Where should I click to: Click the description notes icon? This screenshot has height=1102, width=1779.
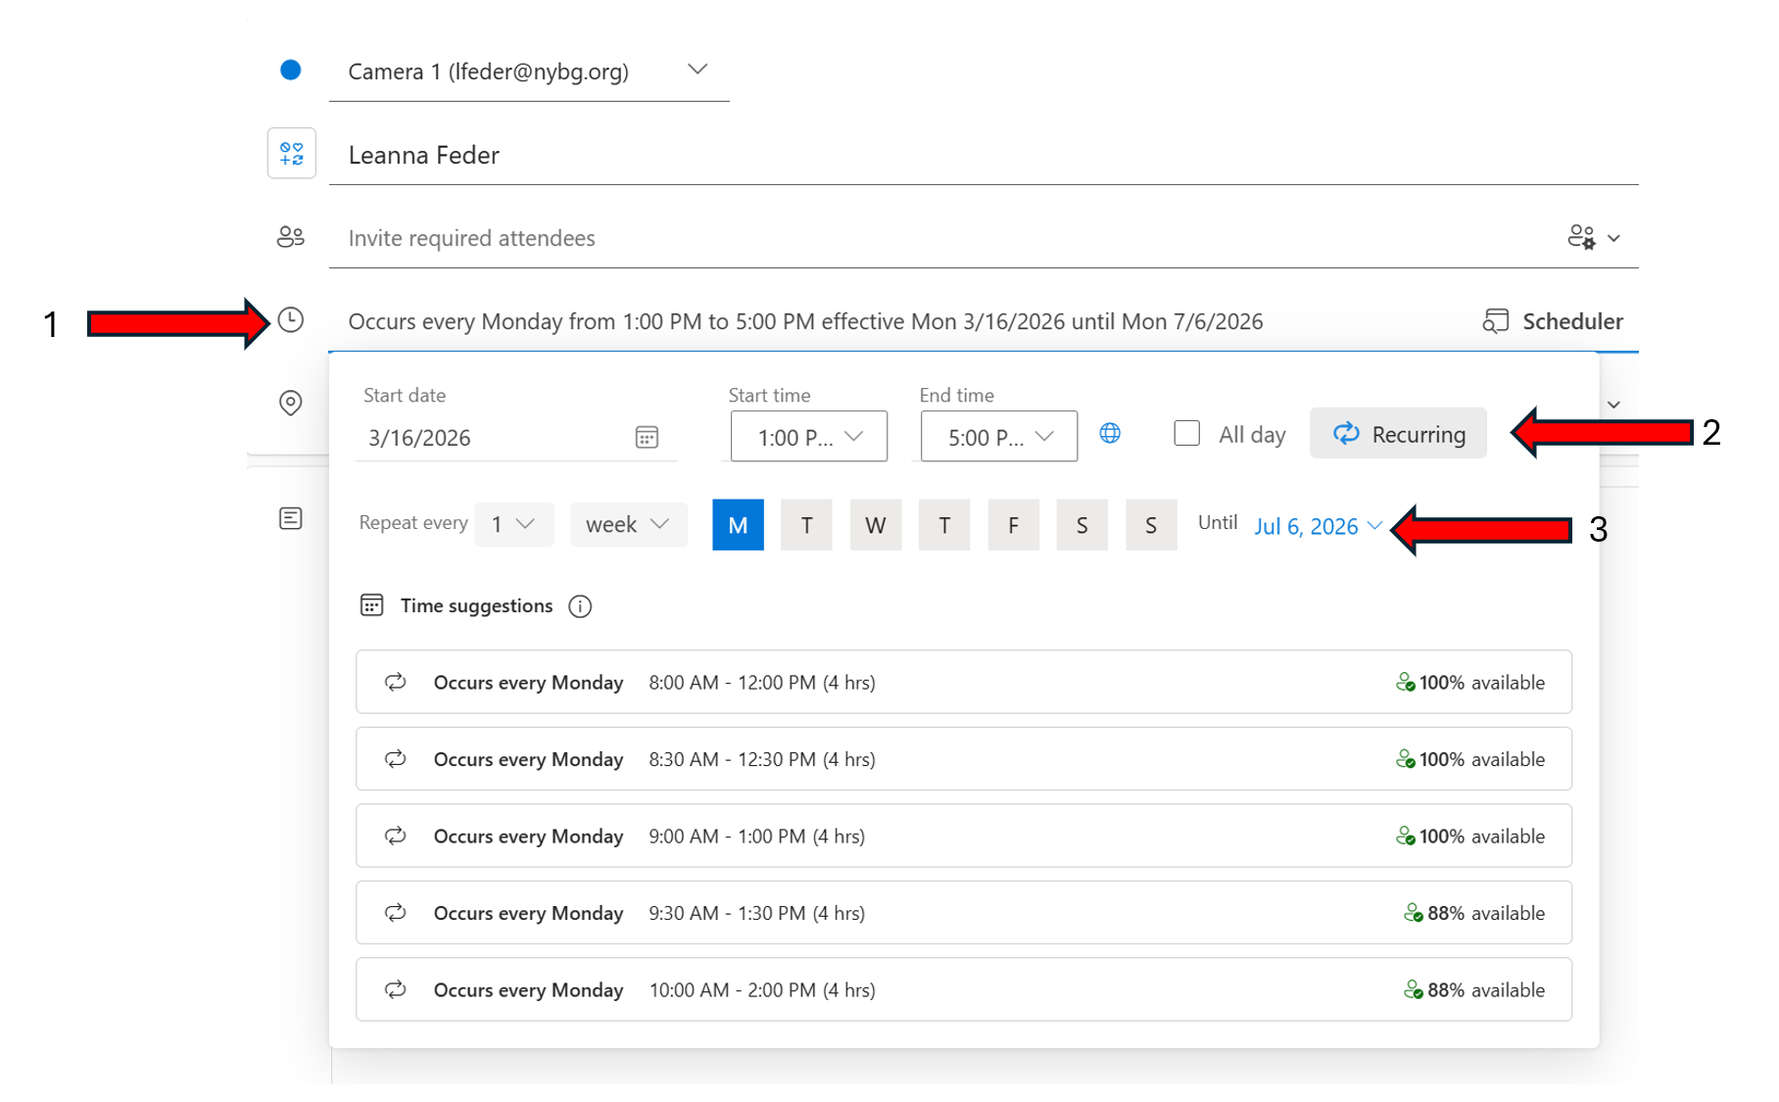[x=291, y=518]
